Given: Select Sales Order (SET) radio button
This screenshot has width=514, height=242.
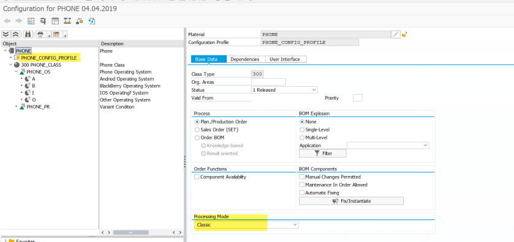Looking at the screenshot, I should tap(197, 130).
